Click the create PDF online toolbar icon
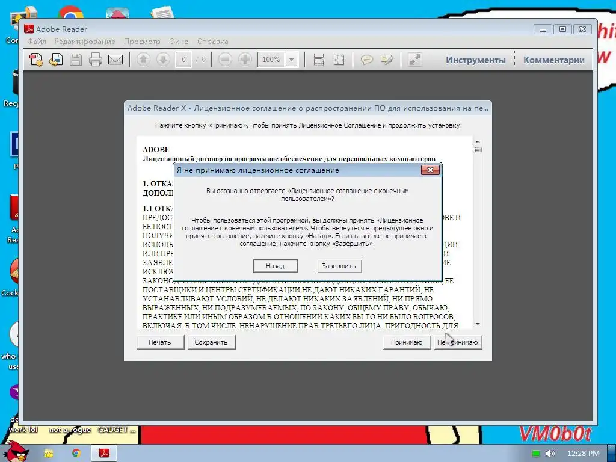This screenshot has height=462, width=616. pos(36,60)
